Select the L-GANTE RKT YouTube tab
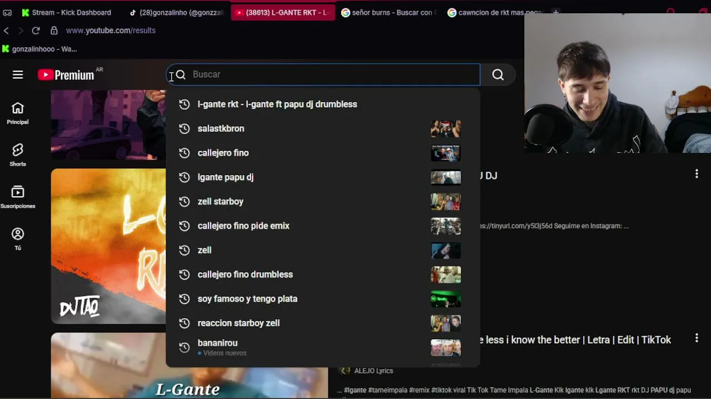Screen dimensions: 711x399 [x=283, y=12]
